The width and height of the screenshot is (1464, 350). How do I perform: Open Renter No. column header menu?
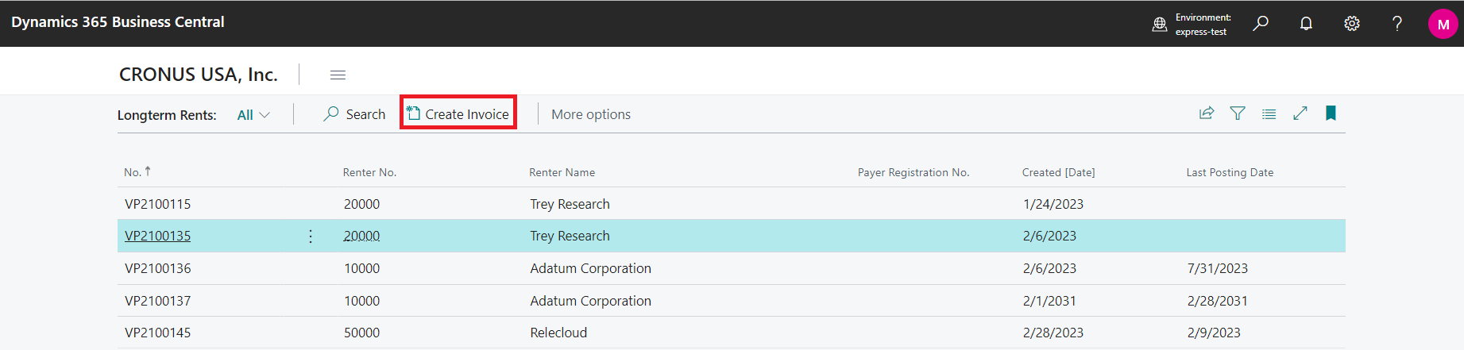tap(369, 172)
